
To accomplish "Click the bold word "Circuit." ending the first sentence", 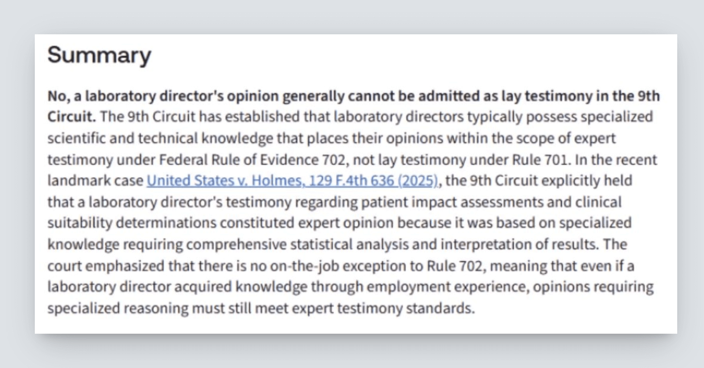I will (71, 117).
